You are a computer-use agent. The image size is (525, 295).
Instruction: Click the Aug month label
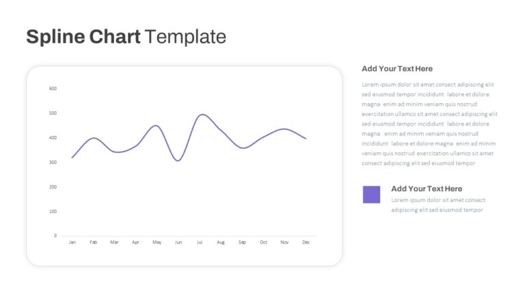pyautogui.click(x=221, y=242)
